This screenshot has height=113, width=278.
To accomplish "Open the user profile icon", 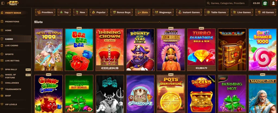I will [273, 3].
